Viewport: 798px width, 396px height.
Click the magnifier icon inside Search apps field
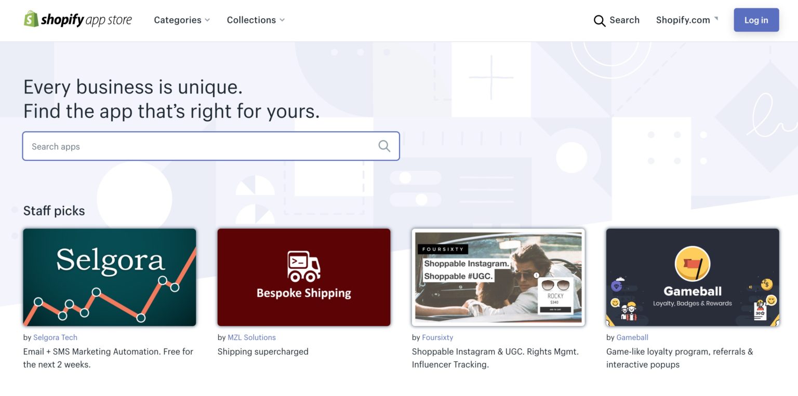pyautogui.click(x=384, y=146)
